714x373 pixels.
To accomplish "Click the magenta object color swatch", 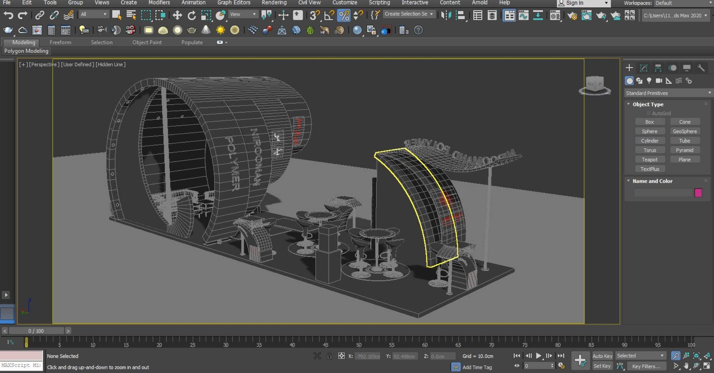I will pyautogui.click(x=698, y=193).
